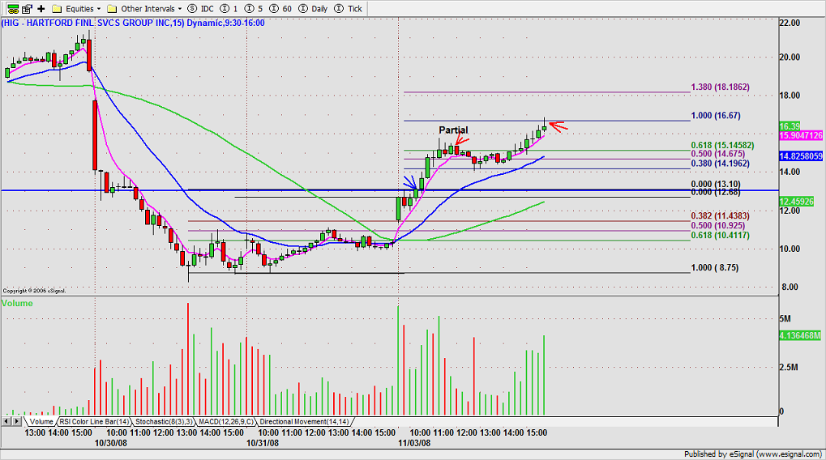
Task: Click the HIG Hartford chart title text
Action: pyautogui.click(x=133, y=23)
